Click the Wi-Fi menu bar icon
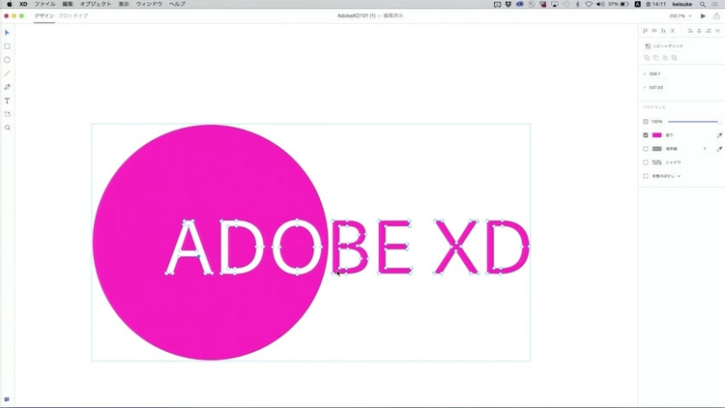 pyautogui.click(x=589, y=4)
